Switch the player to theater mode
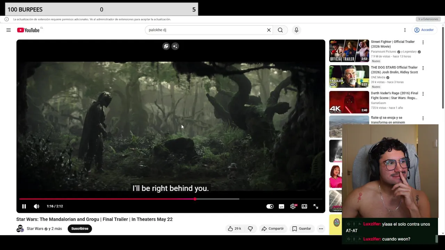Viewport: 445px width, 250px height. point(304,206)
